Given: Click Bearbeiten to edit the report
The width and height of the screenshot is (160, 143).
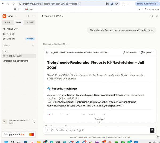Looking at the screenshot, I should 130,52.
